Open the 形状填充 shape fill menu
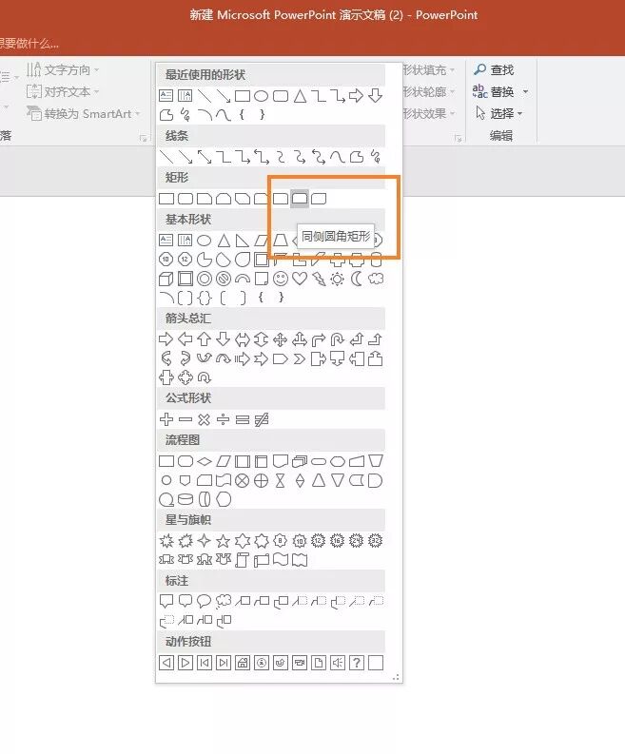 (428, 70)
